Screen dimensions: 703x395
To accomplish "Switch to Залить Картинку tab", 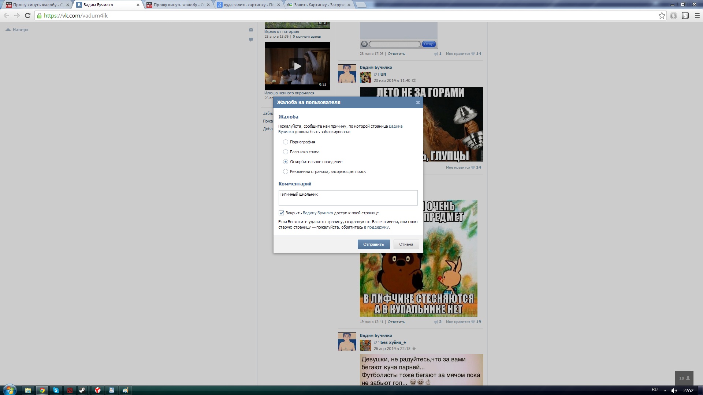I will 318,5.
